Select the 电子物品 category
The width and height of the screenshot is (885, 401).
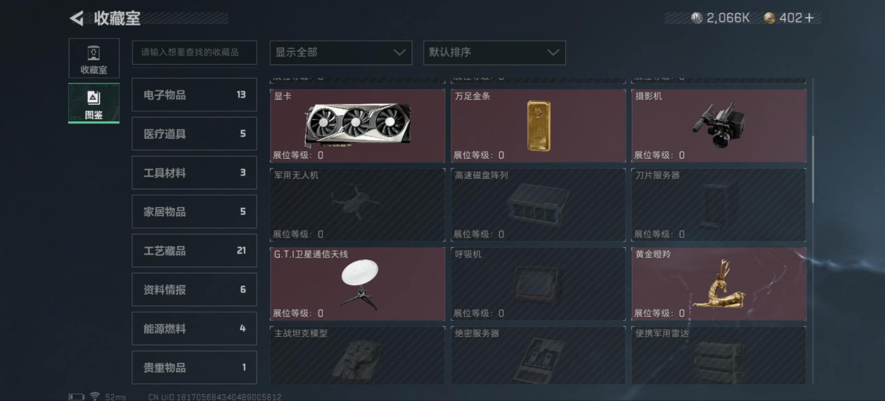click(x=194, y=94)
